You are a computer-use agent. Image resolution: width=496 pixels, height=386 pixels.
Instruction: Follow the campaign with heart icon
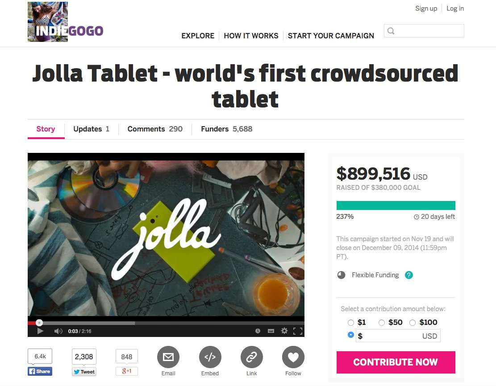(293, 357)
